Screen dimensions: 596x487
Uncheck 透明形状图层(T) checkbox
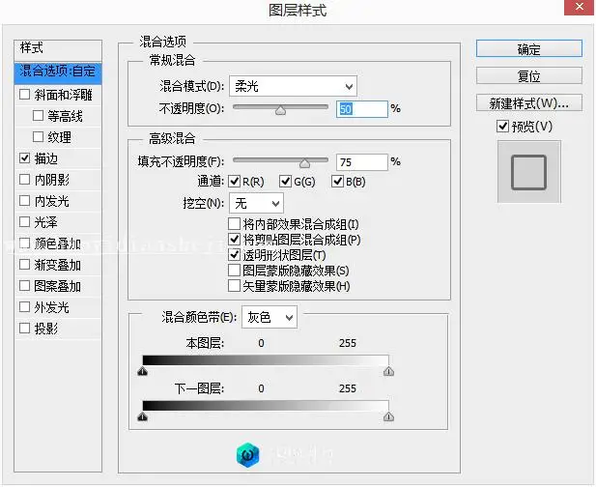click(x=234, y=255)
